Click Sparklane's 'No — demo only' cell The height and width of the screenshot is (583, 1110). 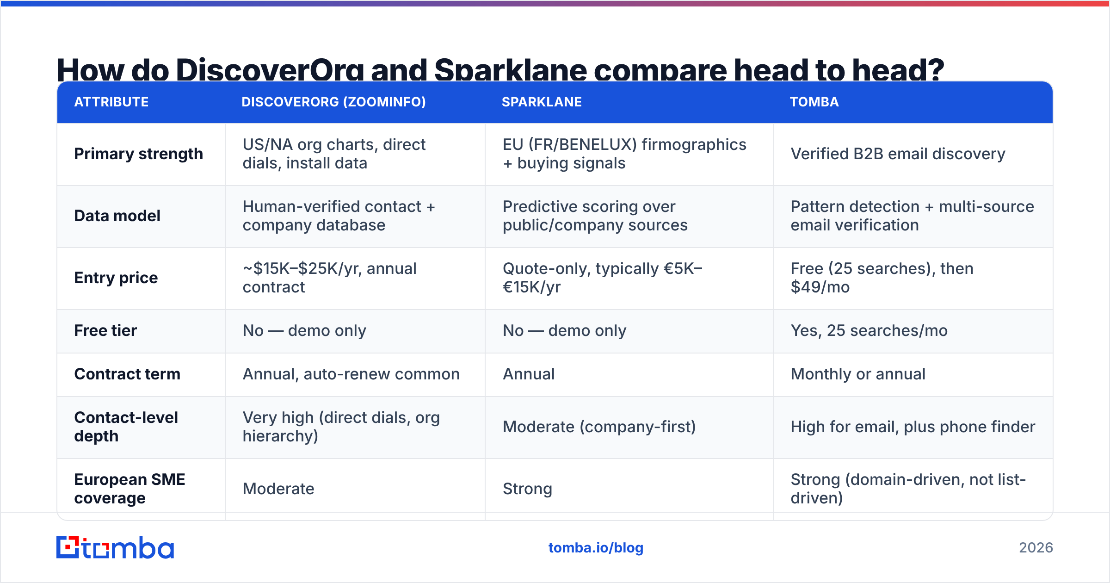click(x=629, y=331)
